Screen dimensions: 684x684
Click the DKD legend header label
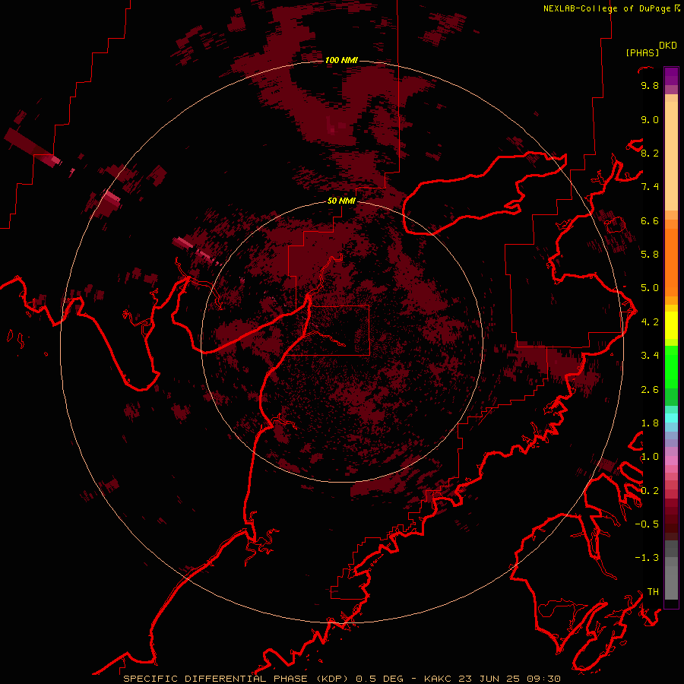point(667,46)
